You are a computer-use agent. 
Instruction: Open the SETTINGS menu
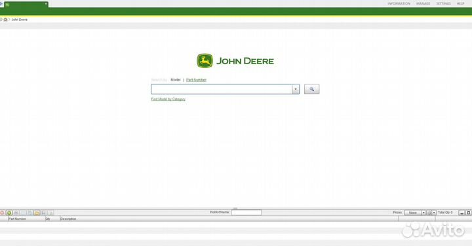(443, 4)
